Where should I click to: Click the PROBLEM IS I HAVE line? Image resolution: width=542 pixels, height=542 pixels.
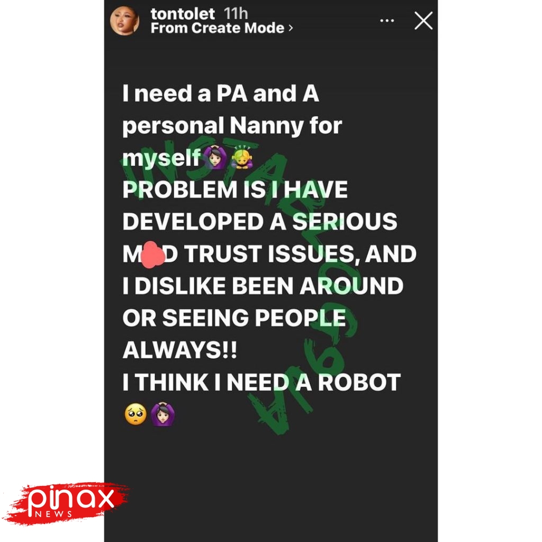[x=235, y=190]
